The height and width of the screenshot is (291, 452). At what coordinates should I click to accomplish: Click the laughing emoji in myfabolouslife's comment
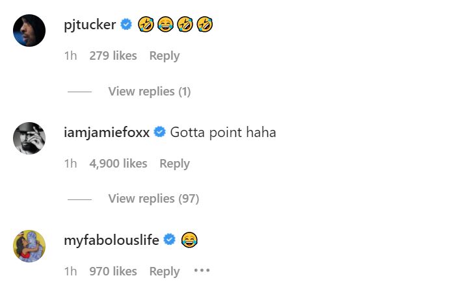click(189, 240)
